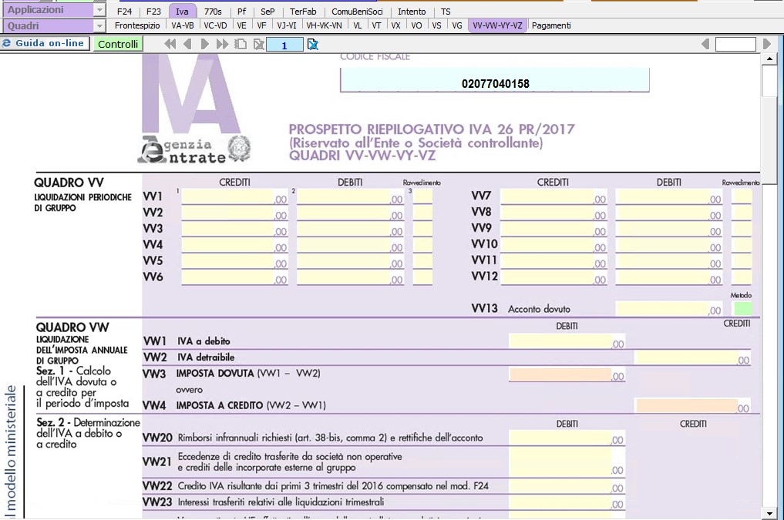Select the VV-VW-VY-VZ quadro tab
Screen dimensions: 784x520
click(497, 25)
